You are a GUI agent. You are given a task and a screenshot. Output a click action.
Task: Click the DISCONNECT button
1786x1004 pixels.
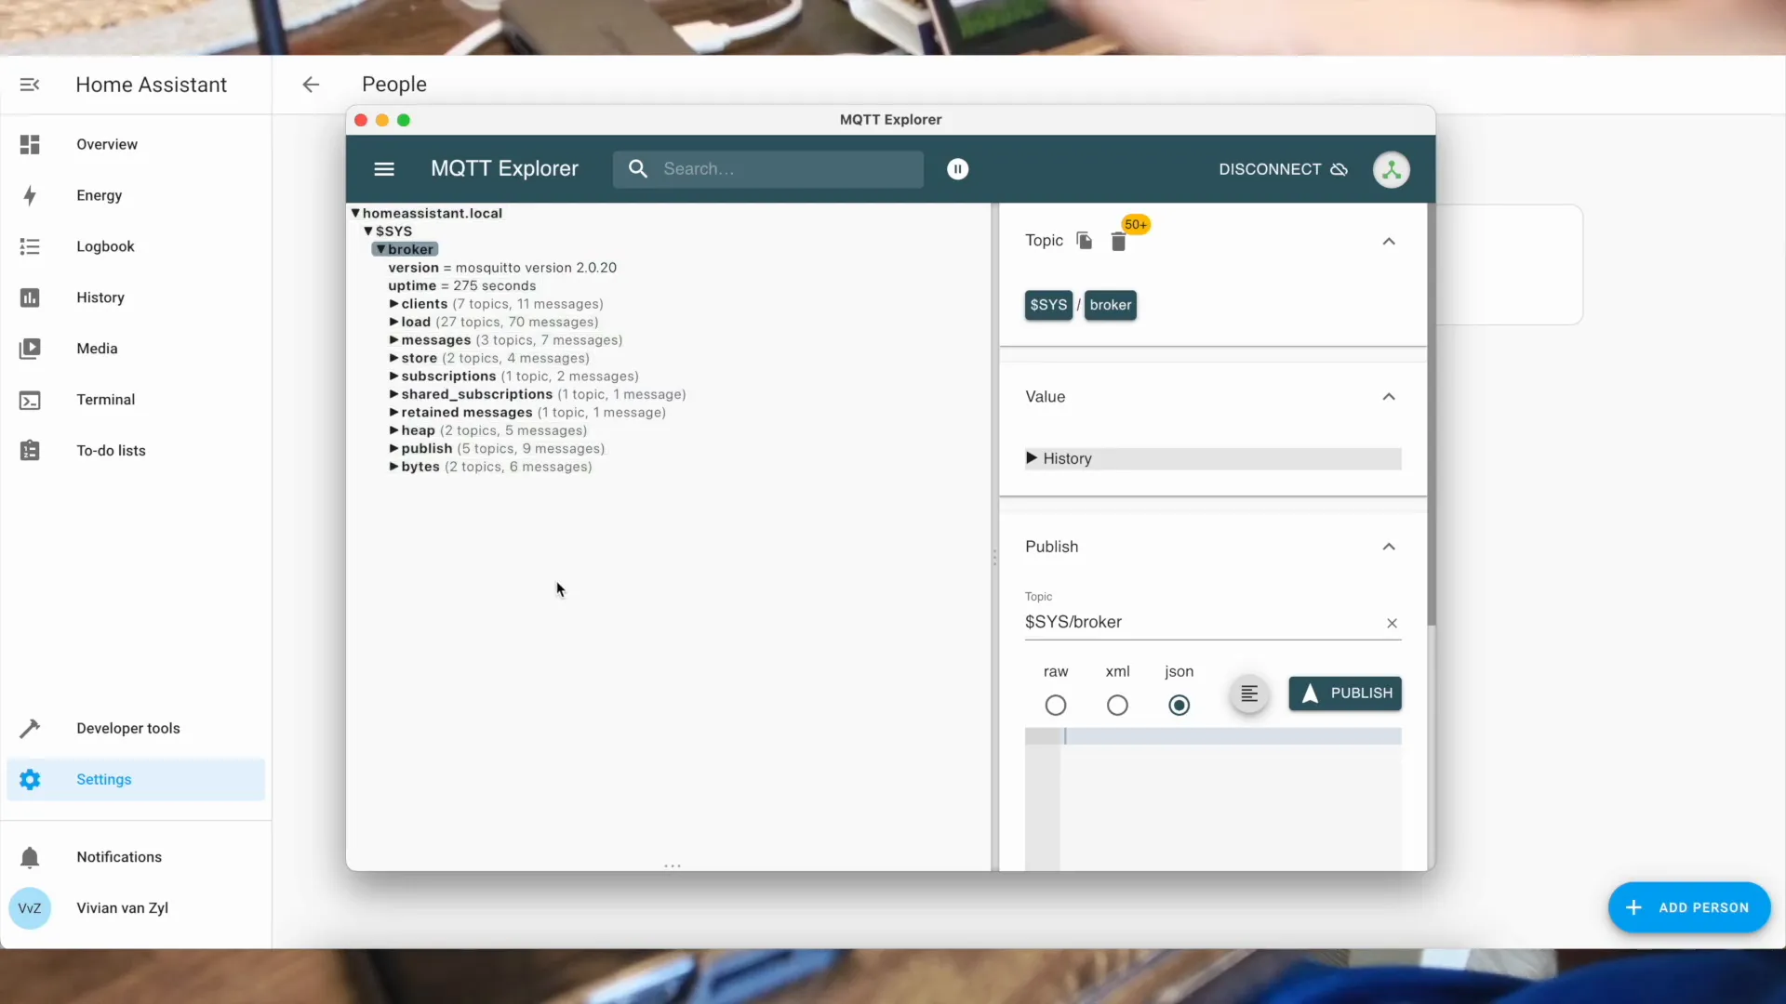1284,169
